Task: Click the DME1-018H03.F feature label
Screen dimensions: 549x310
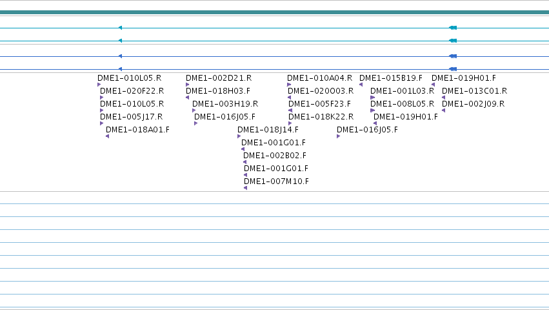Action: (218, 91)
